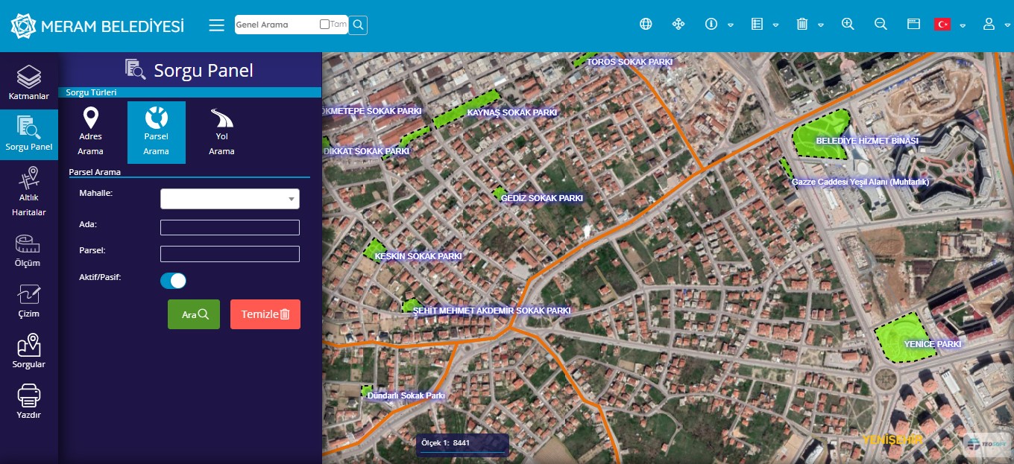The height and width of the screenshot is (464, 1014).
Task: Click the Ada input field
Action: [230, 227]
